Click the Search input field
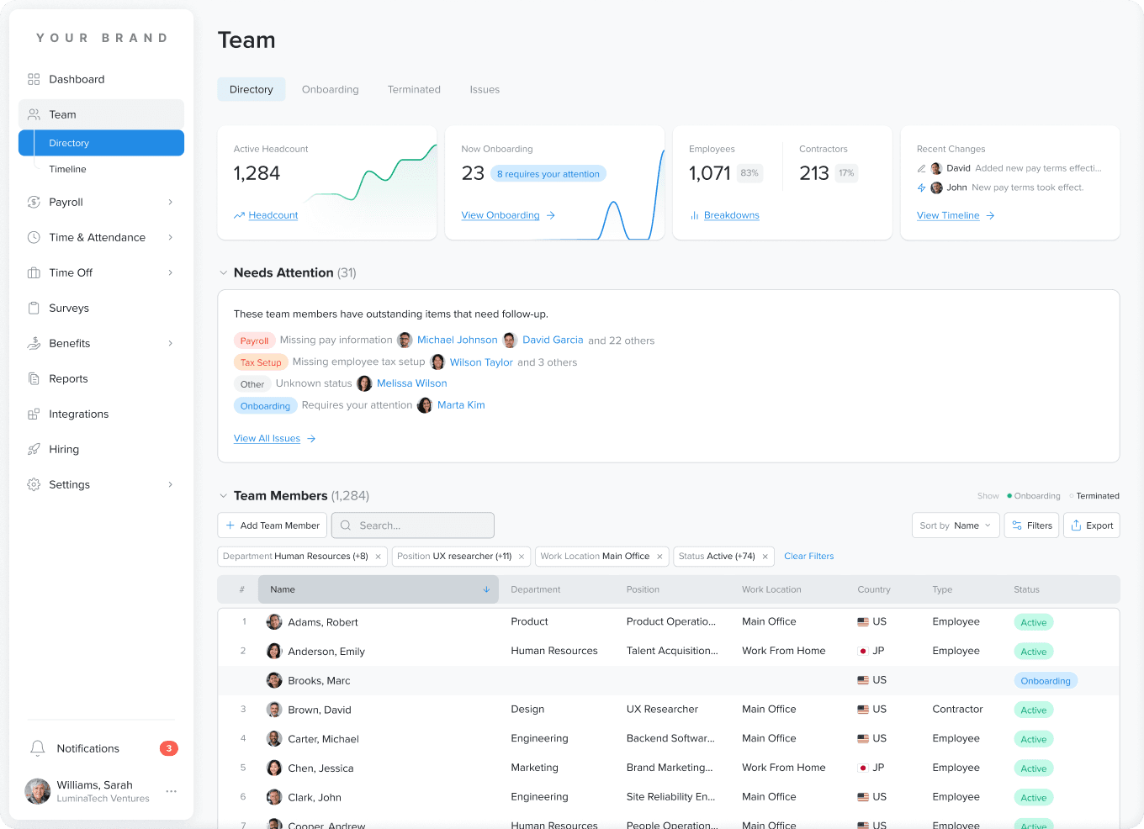 (x=413, y=525)
